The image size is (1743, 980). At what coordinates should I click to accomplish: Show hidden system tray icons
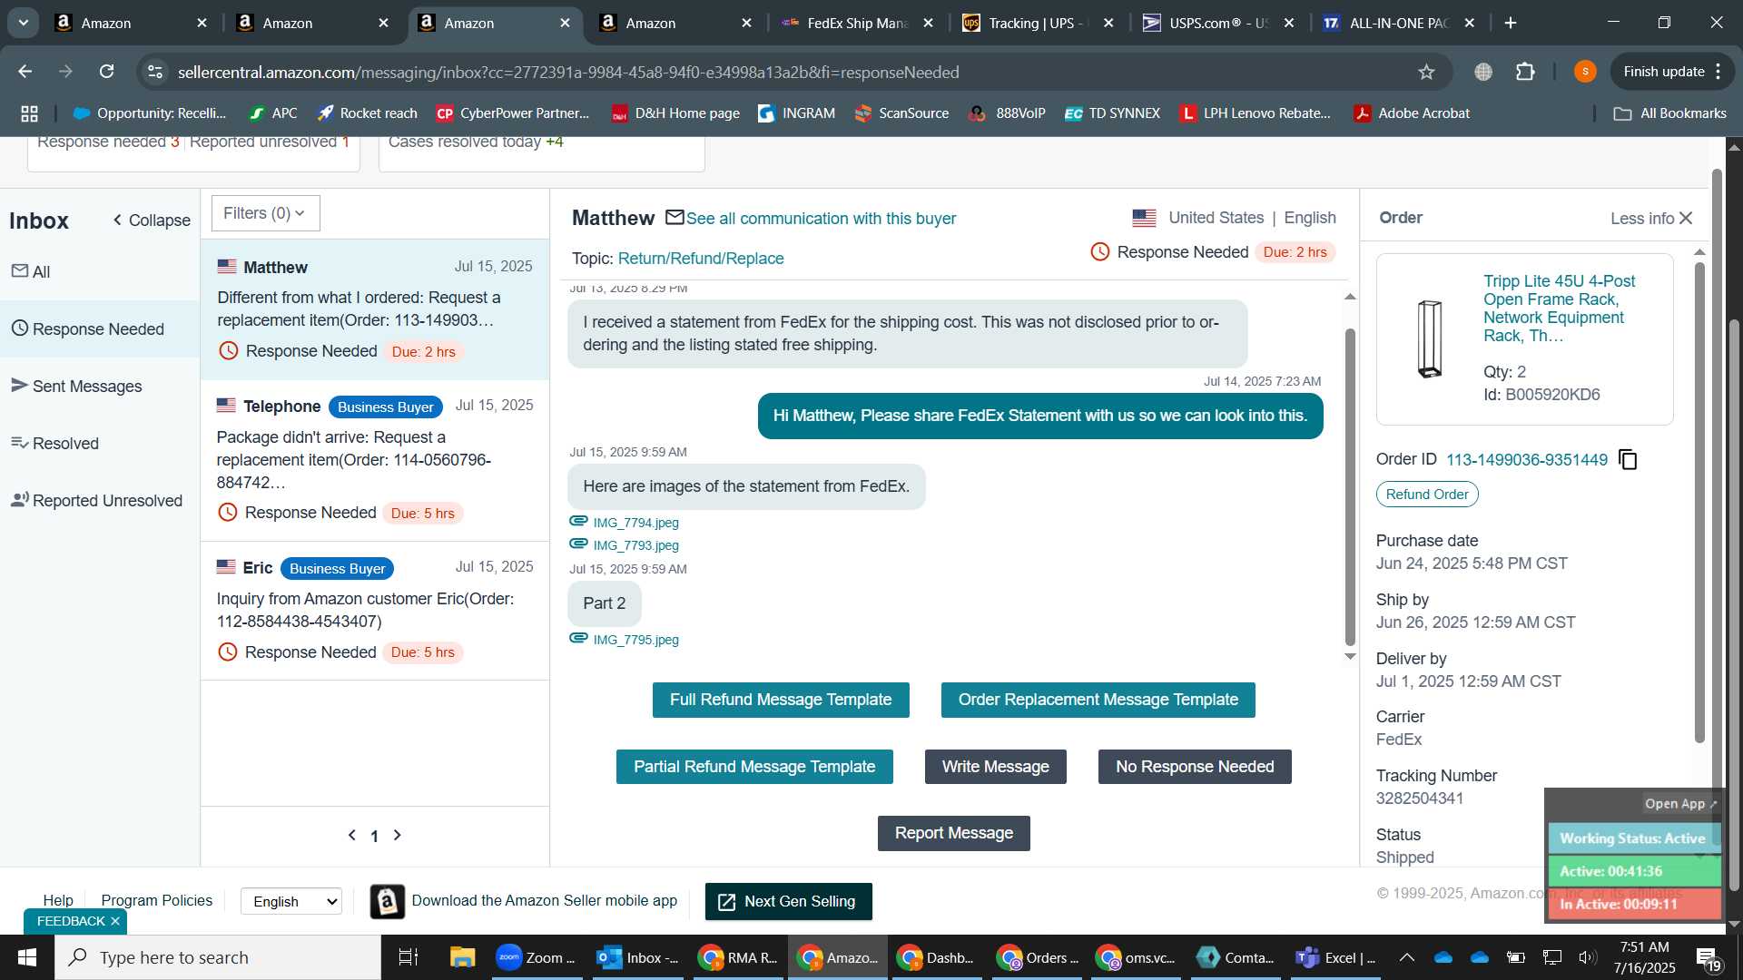(x=1406, y=957)
